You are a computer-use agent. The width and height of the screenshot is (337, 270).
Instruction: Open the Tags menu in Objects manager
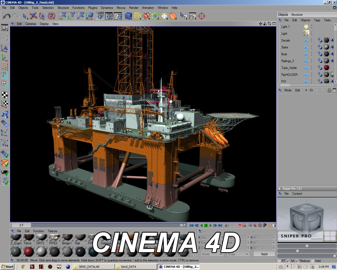pyautogui.click(x=317, y=20)
